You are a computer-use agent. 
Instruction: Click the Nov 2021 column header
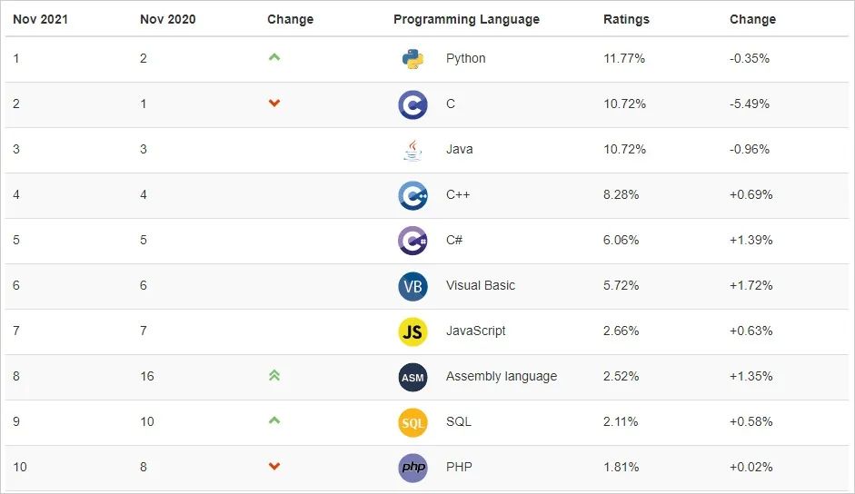(40, 19)
